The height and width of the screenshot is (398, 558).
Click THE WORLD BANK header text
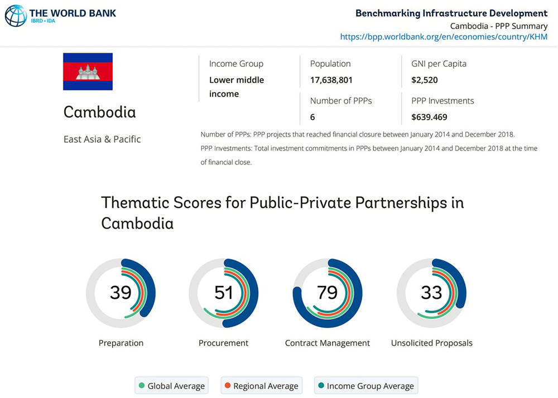(73, 13)
